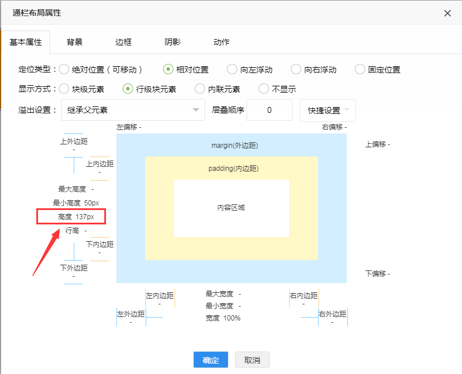Click the 确定 button
Screen dimensions: 462x374
pyautogui.click(x=211, y=360)
